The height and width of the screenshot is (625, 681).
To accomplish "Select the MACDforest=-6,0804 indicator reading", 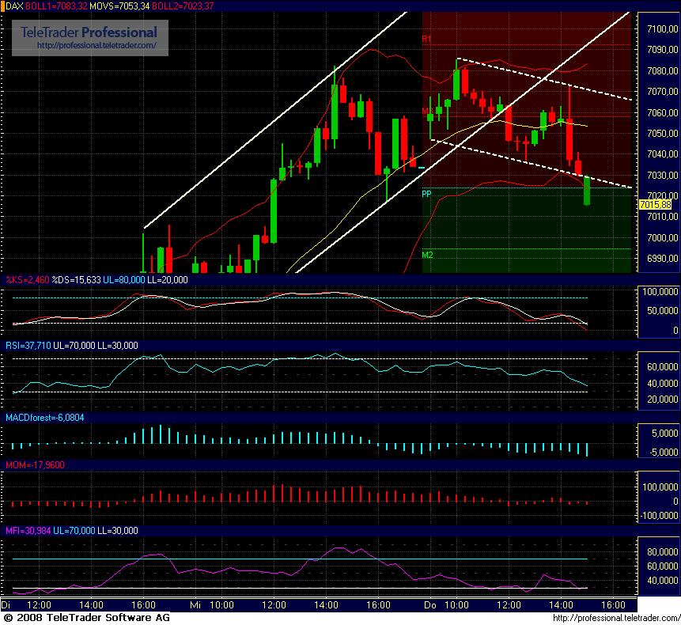I will pyautogui.click(x=45, y=418).
